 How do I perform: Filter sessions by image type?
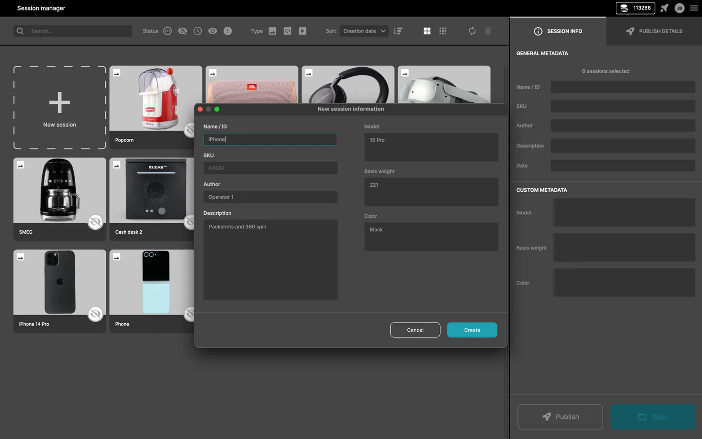272,31
